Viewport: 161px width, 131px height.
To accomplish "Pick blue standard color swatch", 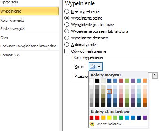I will point(133,117).
